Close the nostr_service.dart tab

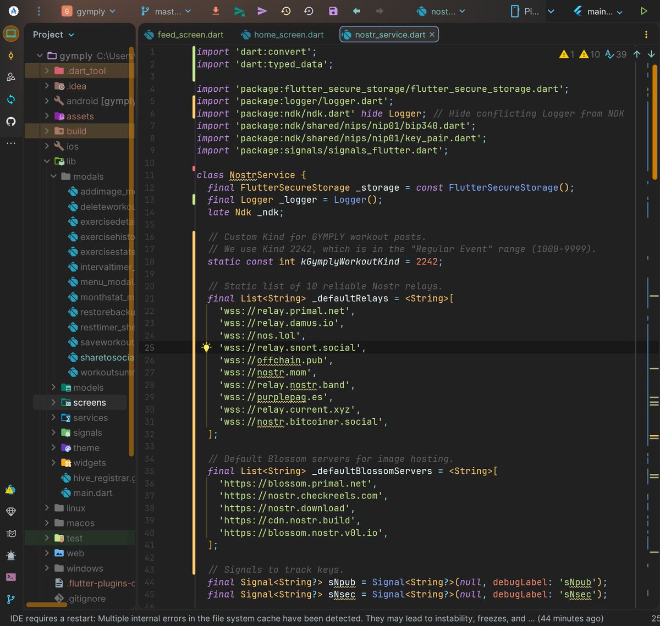click(x=432, y=35)
